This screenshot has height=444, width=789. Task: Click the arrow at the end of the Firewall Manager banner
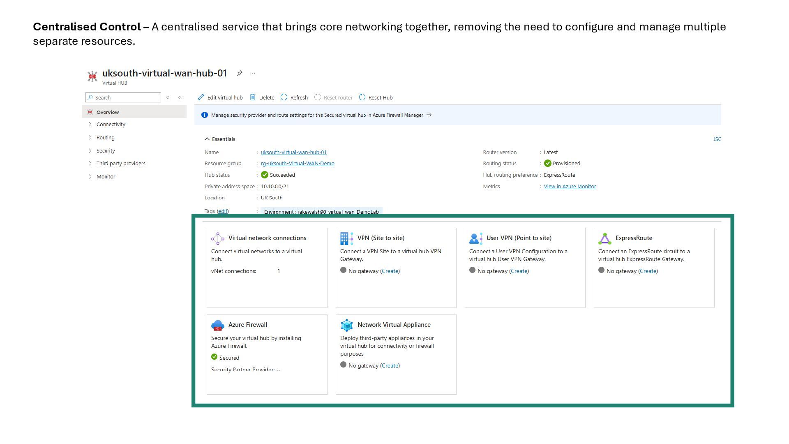(x=429, y=115)
